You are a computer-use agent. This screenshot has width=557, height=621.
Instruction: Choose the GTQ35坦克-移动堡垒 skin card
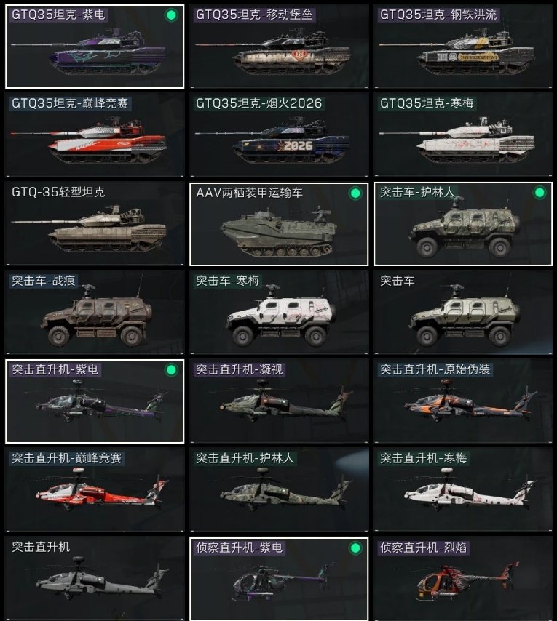click(x=279, y=47)
